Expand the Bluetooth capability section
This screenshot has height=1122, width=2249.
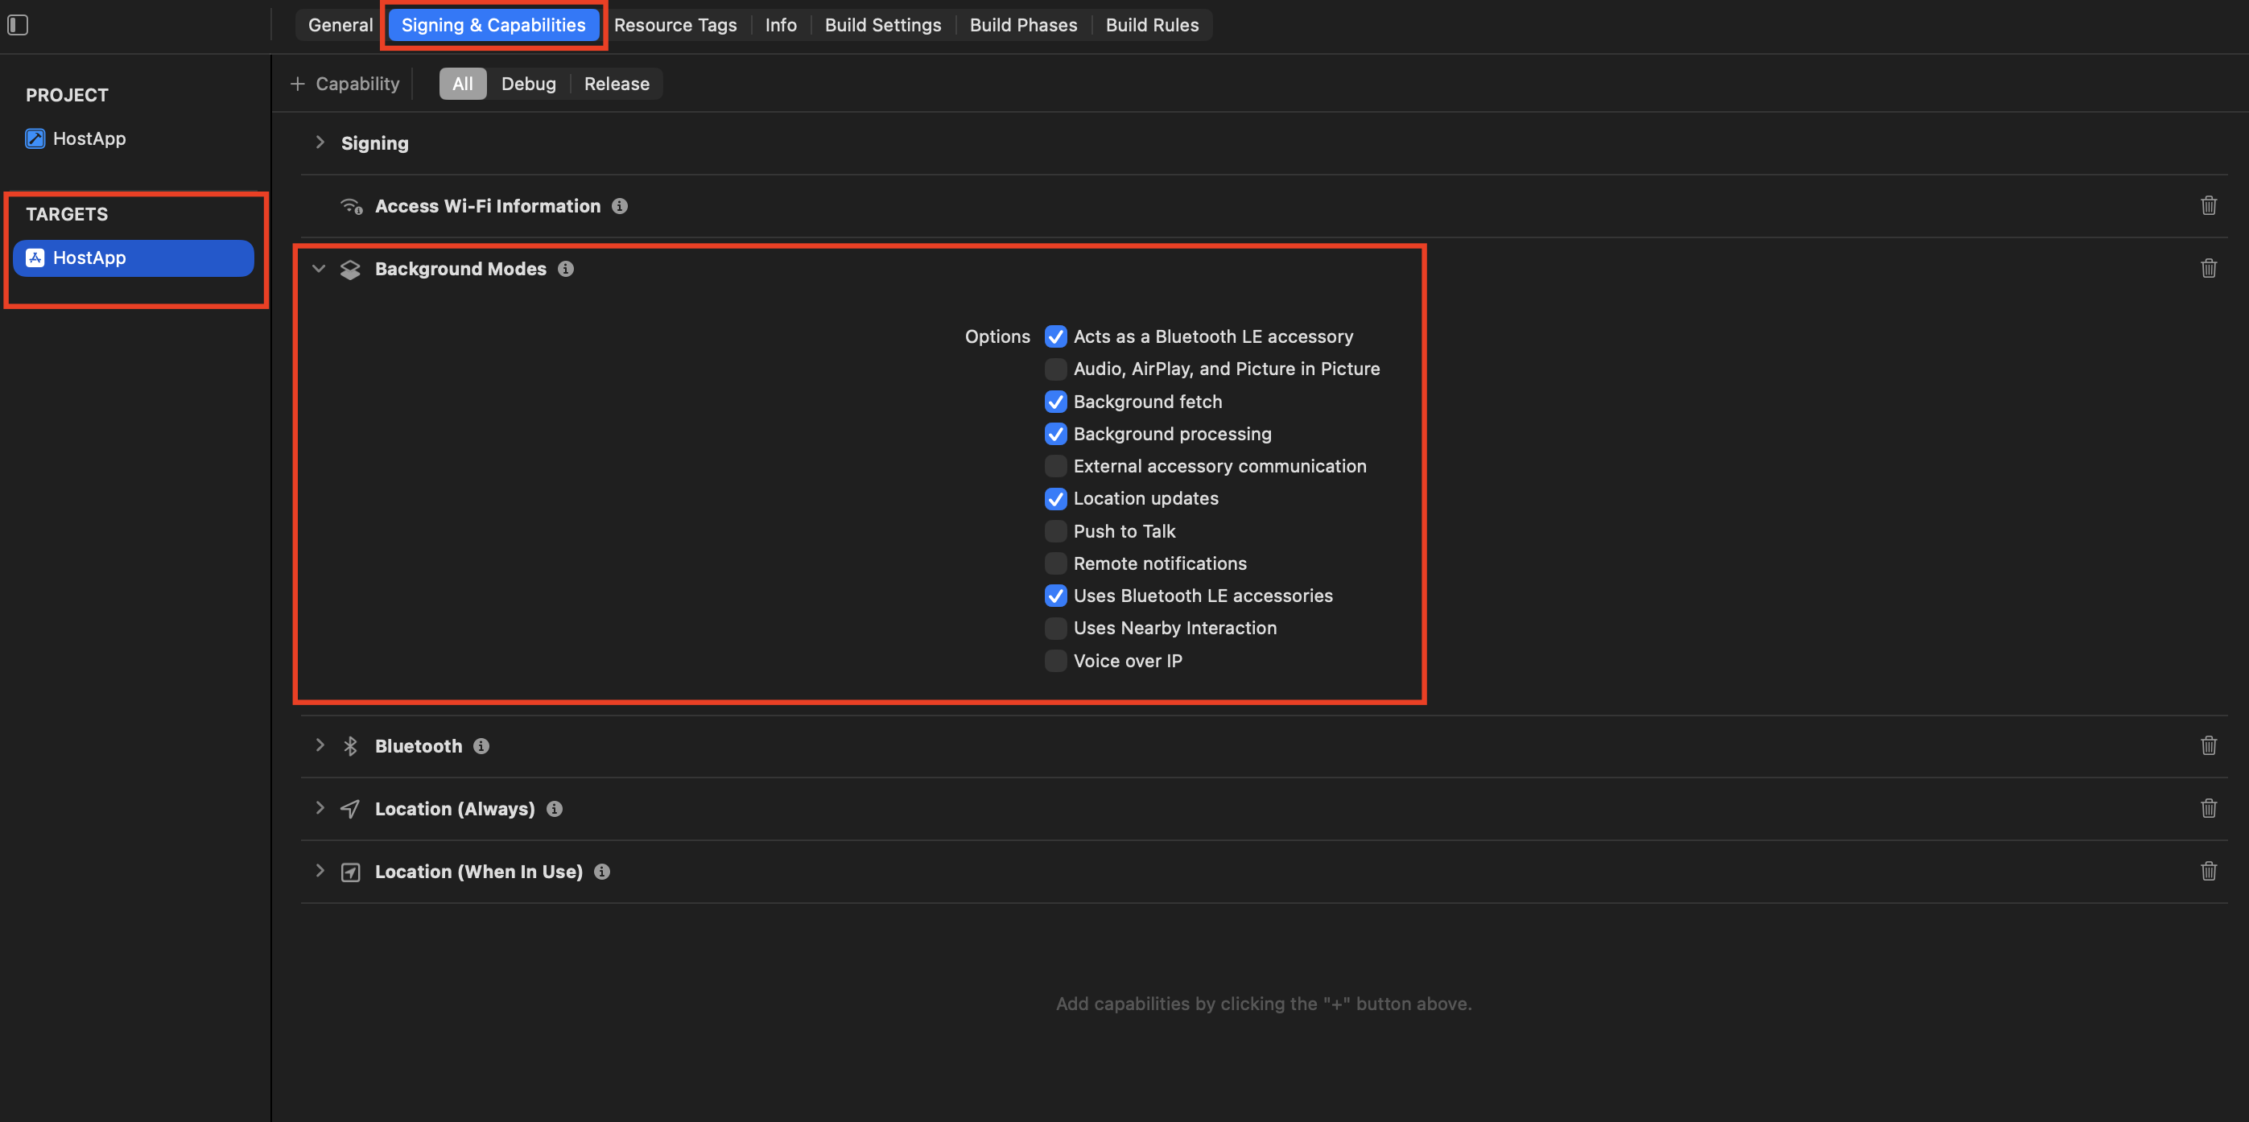[320, 745]
